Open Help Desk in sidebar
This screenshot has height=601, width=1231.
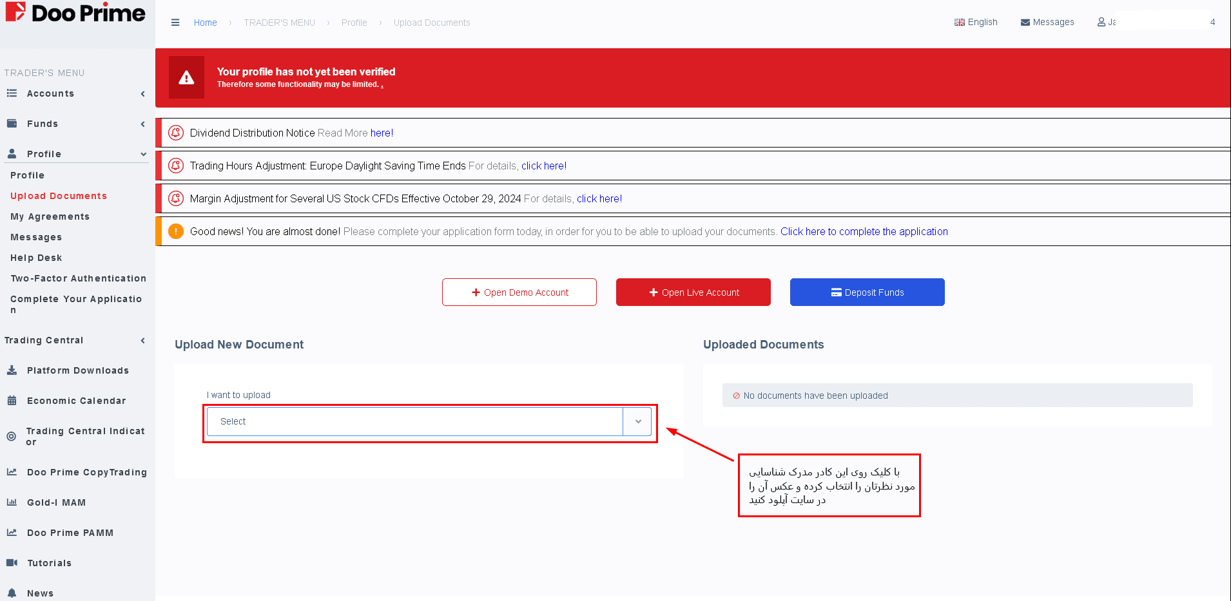(36, 258)
